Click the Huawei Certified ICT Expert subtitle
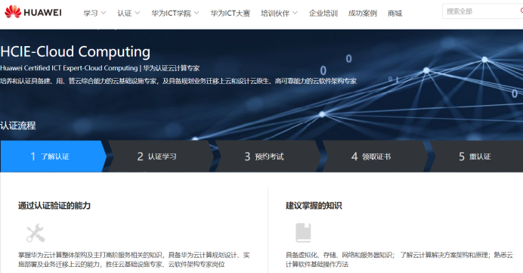 click(x=100, y=68)
